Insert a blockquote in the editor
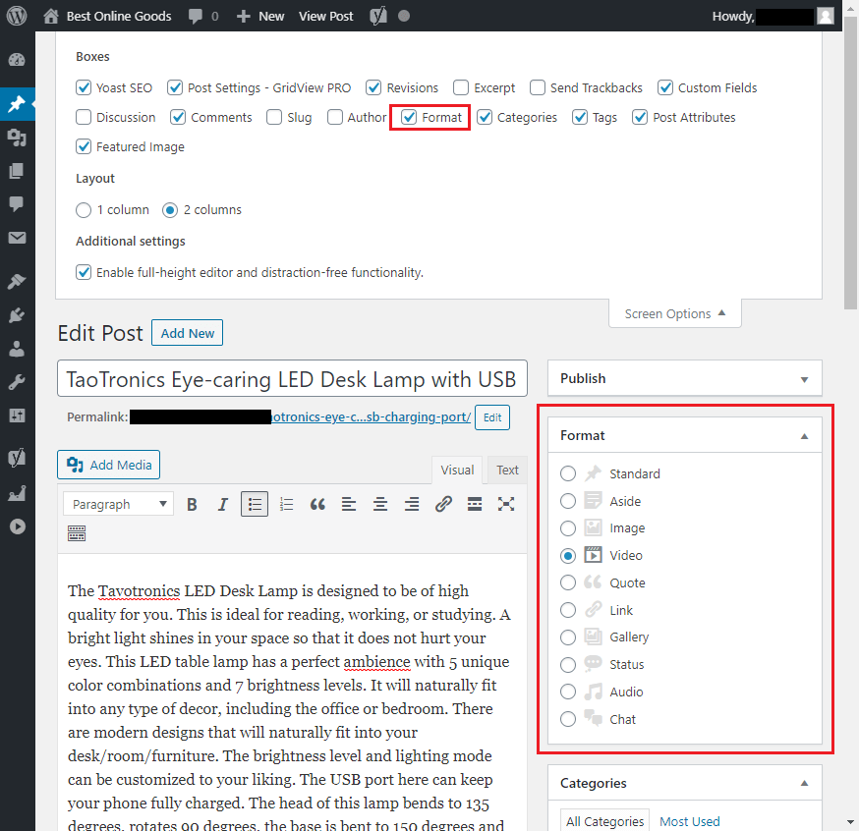The image size is (859, 831). [x=317, y=504]
